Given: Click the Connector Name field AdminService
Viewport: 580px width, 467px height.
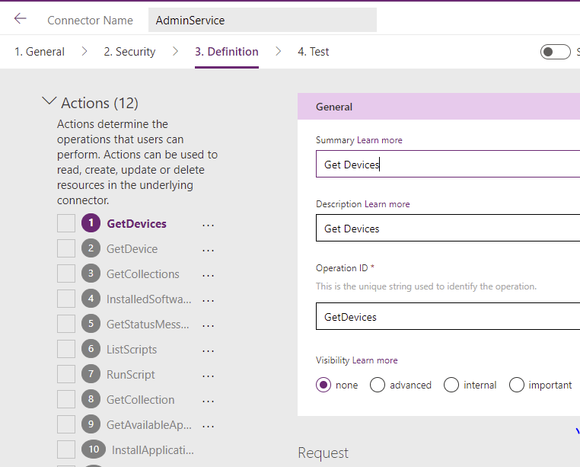Looking at the screenshot, I should pyautogui.click(x=263, y=20).
